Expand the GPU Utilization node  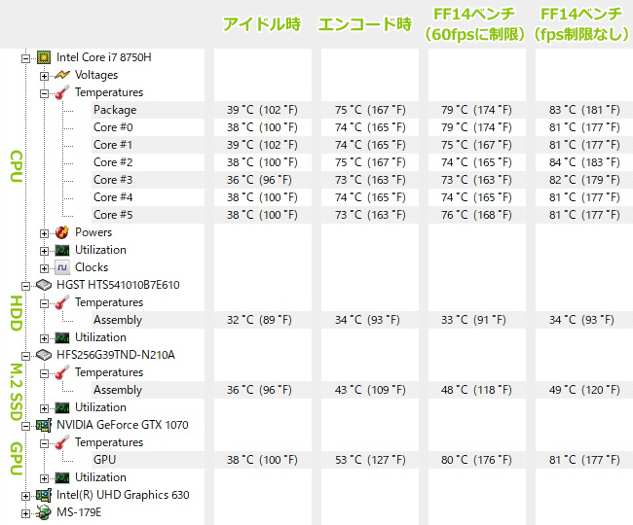point(44,478)
